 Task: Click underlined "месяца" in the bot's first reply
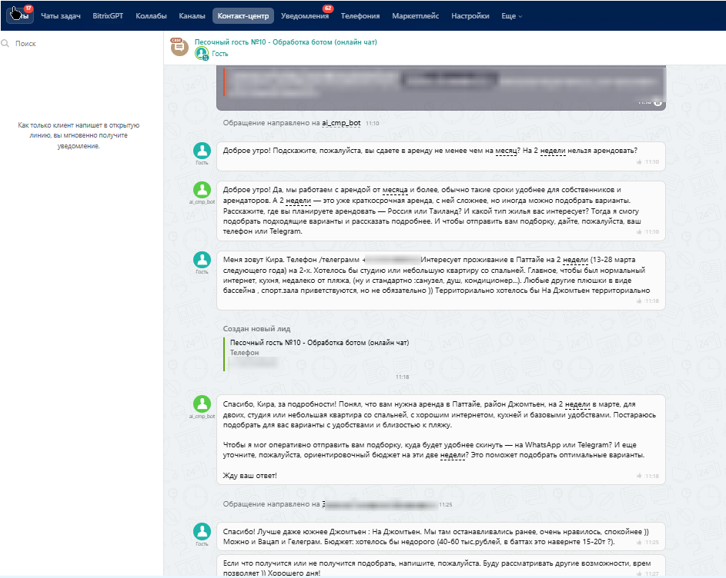(395, 190)
